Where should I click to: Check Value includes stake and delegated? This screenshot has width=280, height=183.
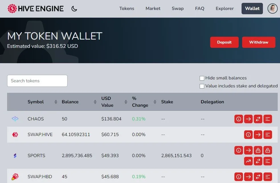coord(202,86)
